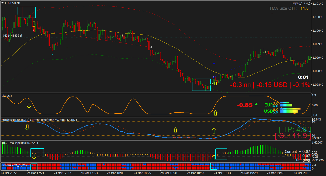Click the 0:01 candle timer
The width and height of the screenshot is (326, 176).
pyautogui.click(x=303, y=77)
